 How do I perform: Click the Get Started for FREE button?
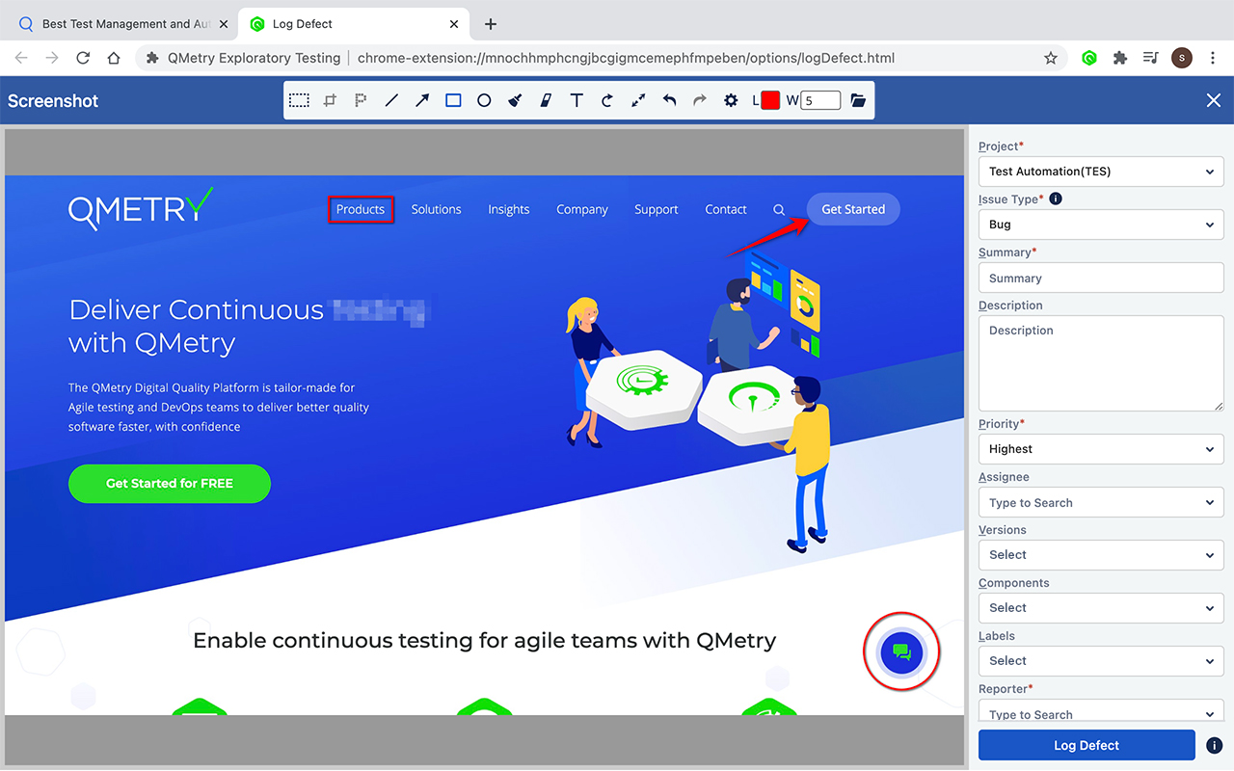tap(169, 483)
